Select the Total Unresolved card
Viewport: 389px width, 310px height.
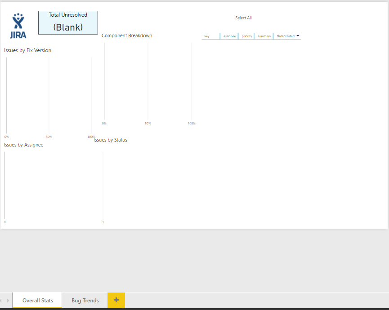click(68, 22)
